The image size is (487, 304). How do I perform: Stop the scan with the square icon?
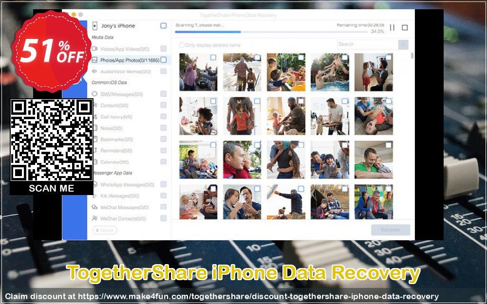(405, 28)
